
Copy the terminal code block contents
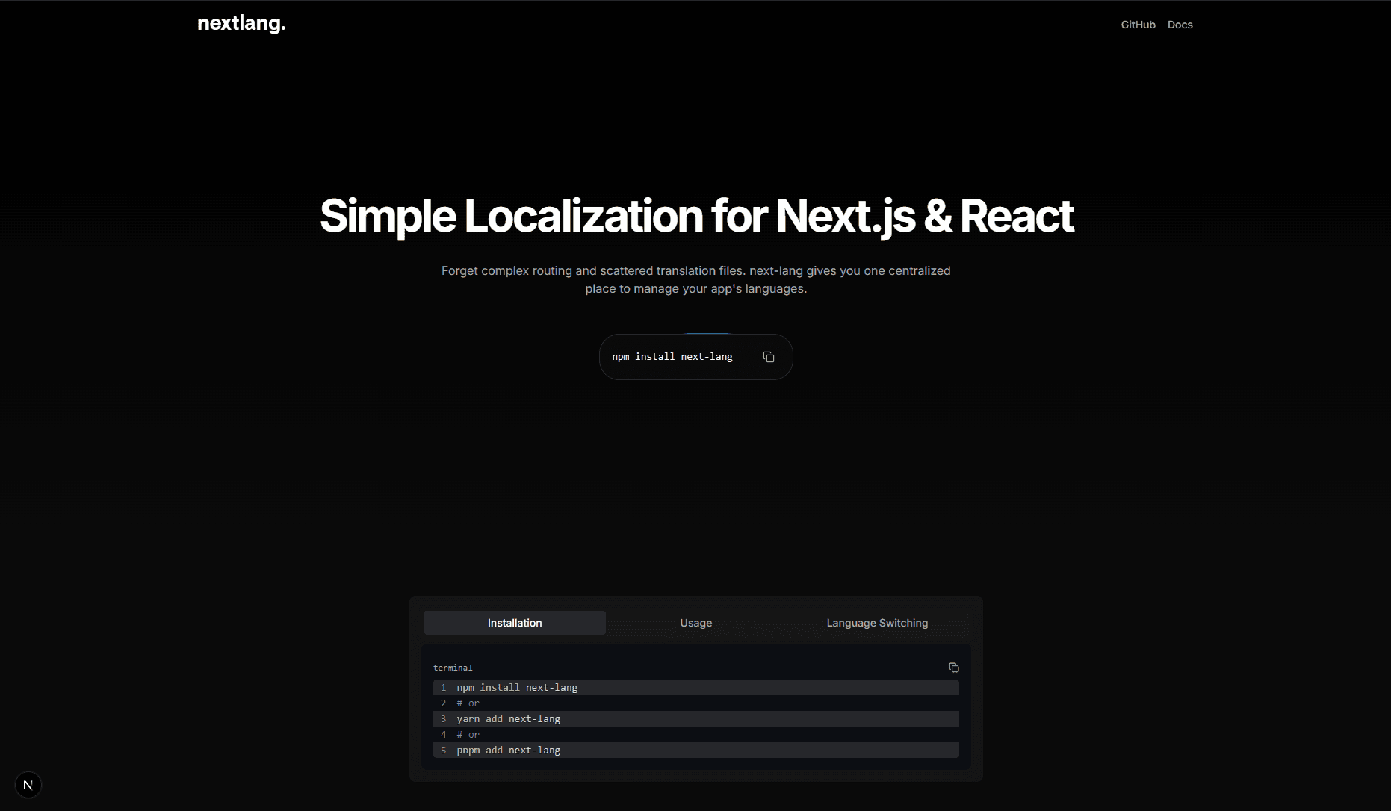pos(953,668)
